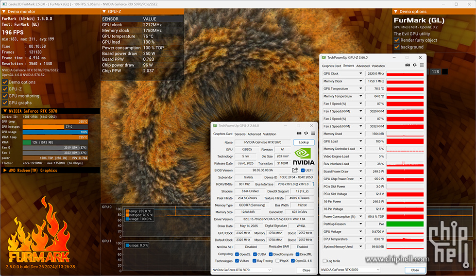Toggle GPU graphs checkbox
The image size is (476, 276).
[x=5, y=103]
